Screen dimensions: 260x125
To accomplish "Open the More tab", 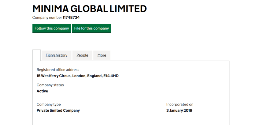I will point(102,55).
